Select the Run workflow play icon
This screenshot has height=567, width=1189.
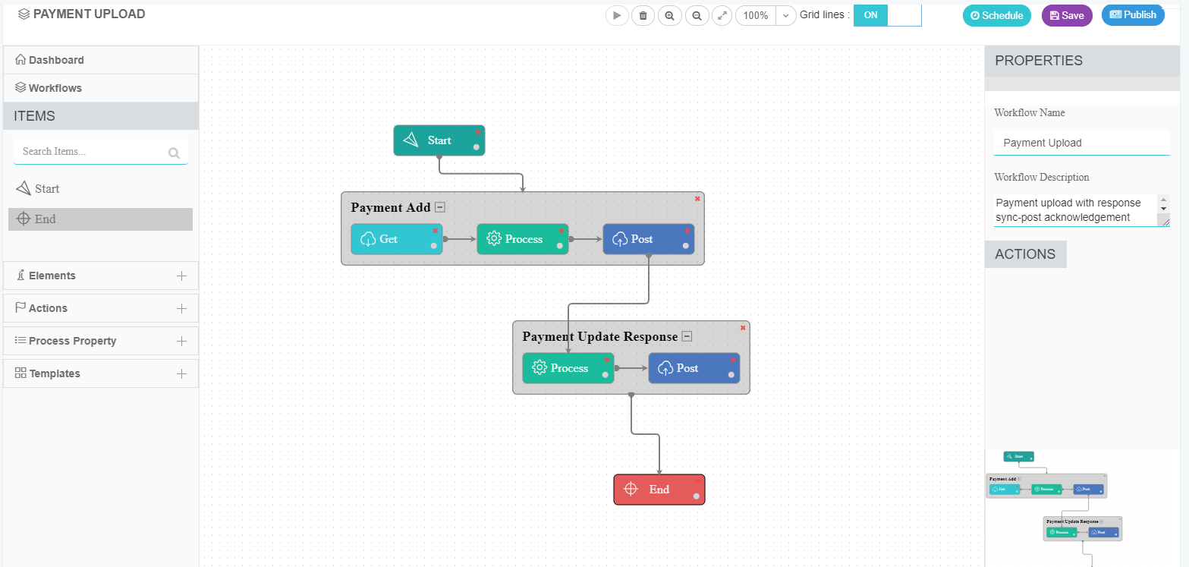click(x=617, y=15)
